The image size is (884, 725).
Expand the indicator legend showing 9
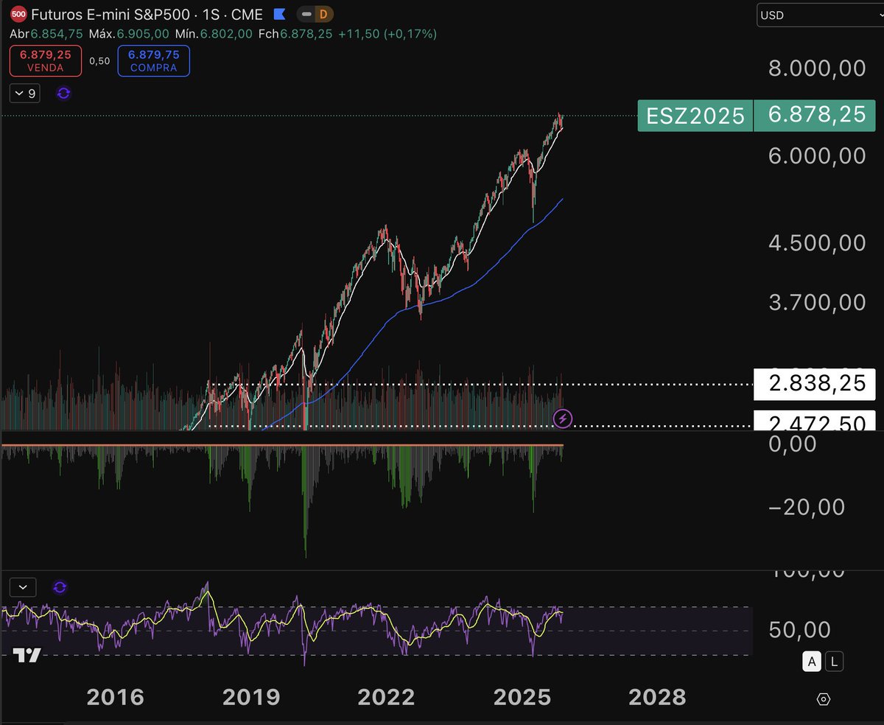pyautogui.click(x=24, y=94)
